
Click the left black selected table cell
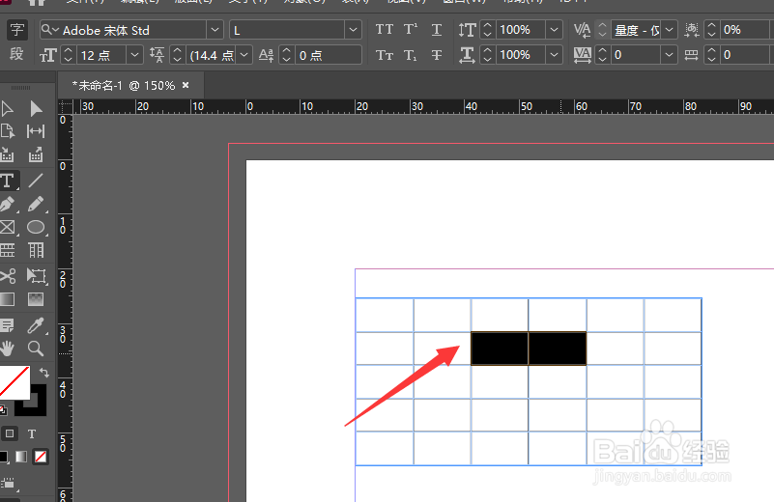click(500, 349)
